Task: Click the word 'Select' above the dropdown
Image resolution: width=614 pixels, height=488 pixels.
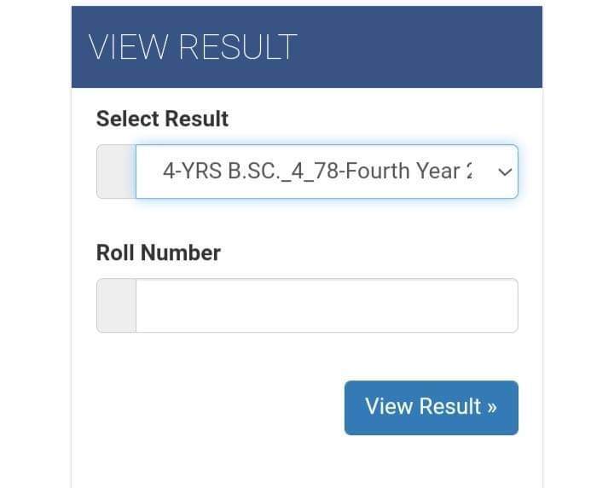Action: pos(126,119)
